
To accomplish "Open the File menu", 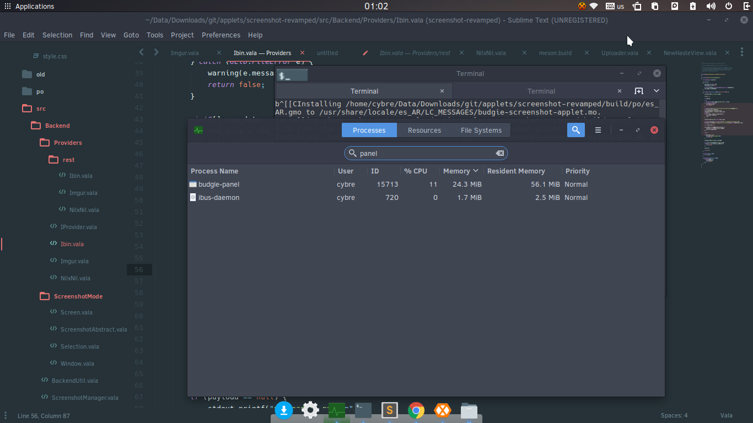I will (9, 35).
